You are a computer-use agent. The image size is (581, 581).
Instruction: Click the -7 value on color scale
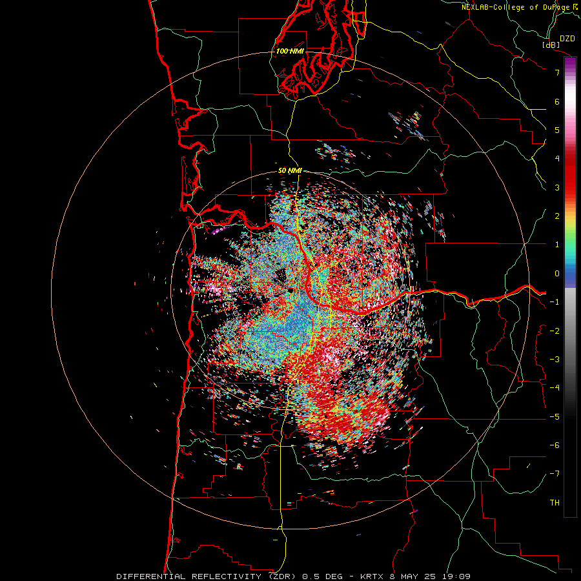[555, 474]
